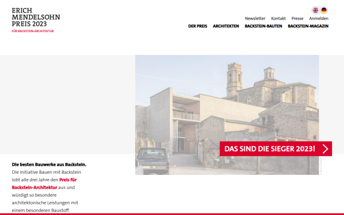Open the DER PREIS menu
The width and height of the screenshot is (344, 215).
[x=198, y=26]
